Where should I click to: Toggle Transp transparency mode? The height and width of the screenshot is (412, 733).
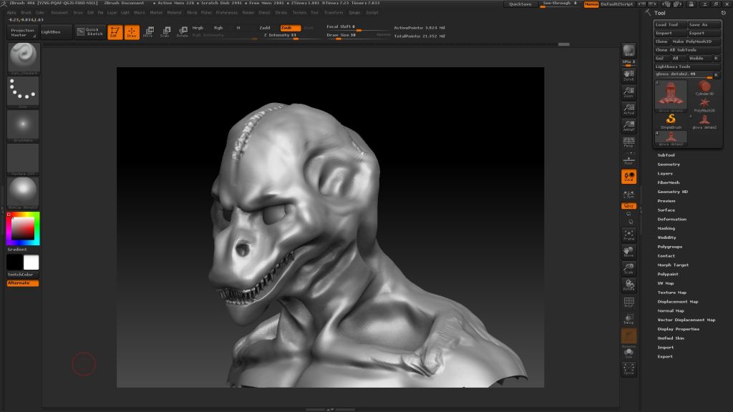[628, 319]
